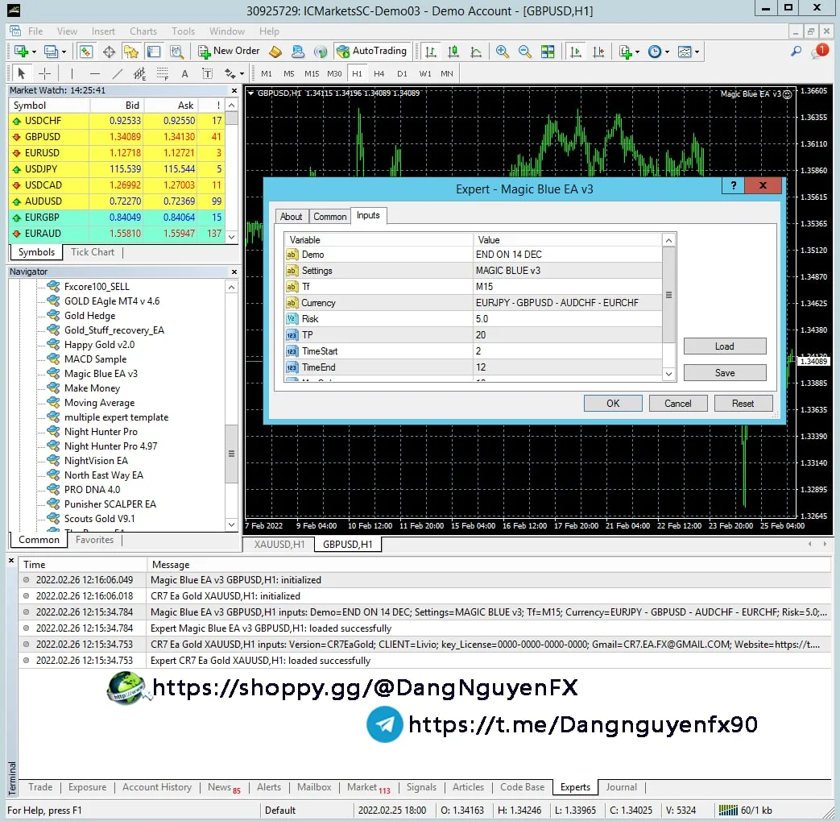This screenshot has width=840, height=821.
Task: Click Reset in Expert dialog
Action: [x=743, y=404]
